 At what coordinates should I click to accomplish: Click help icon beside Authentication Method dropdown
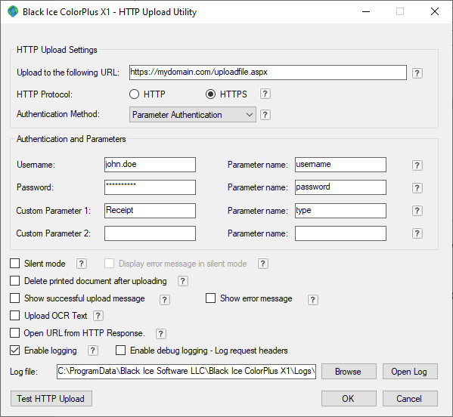(265, 115)
